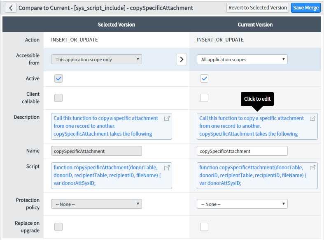Click the Selected Version column header

(x=117, y=25)
